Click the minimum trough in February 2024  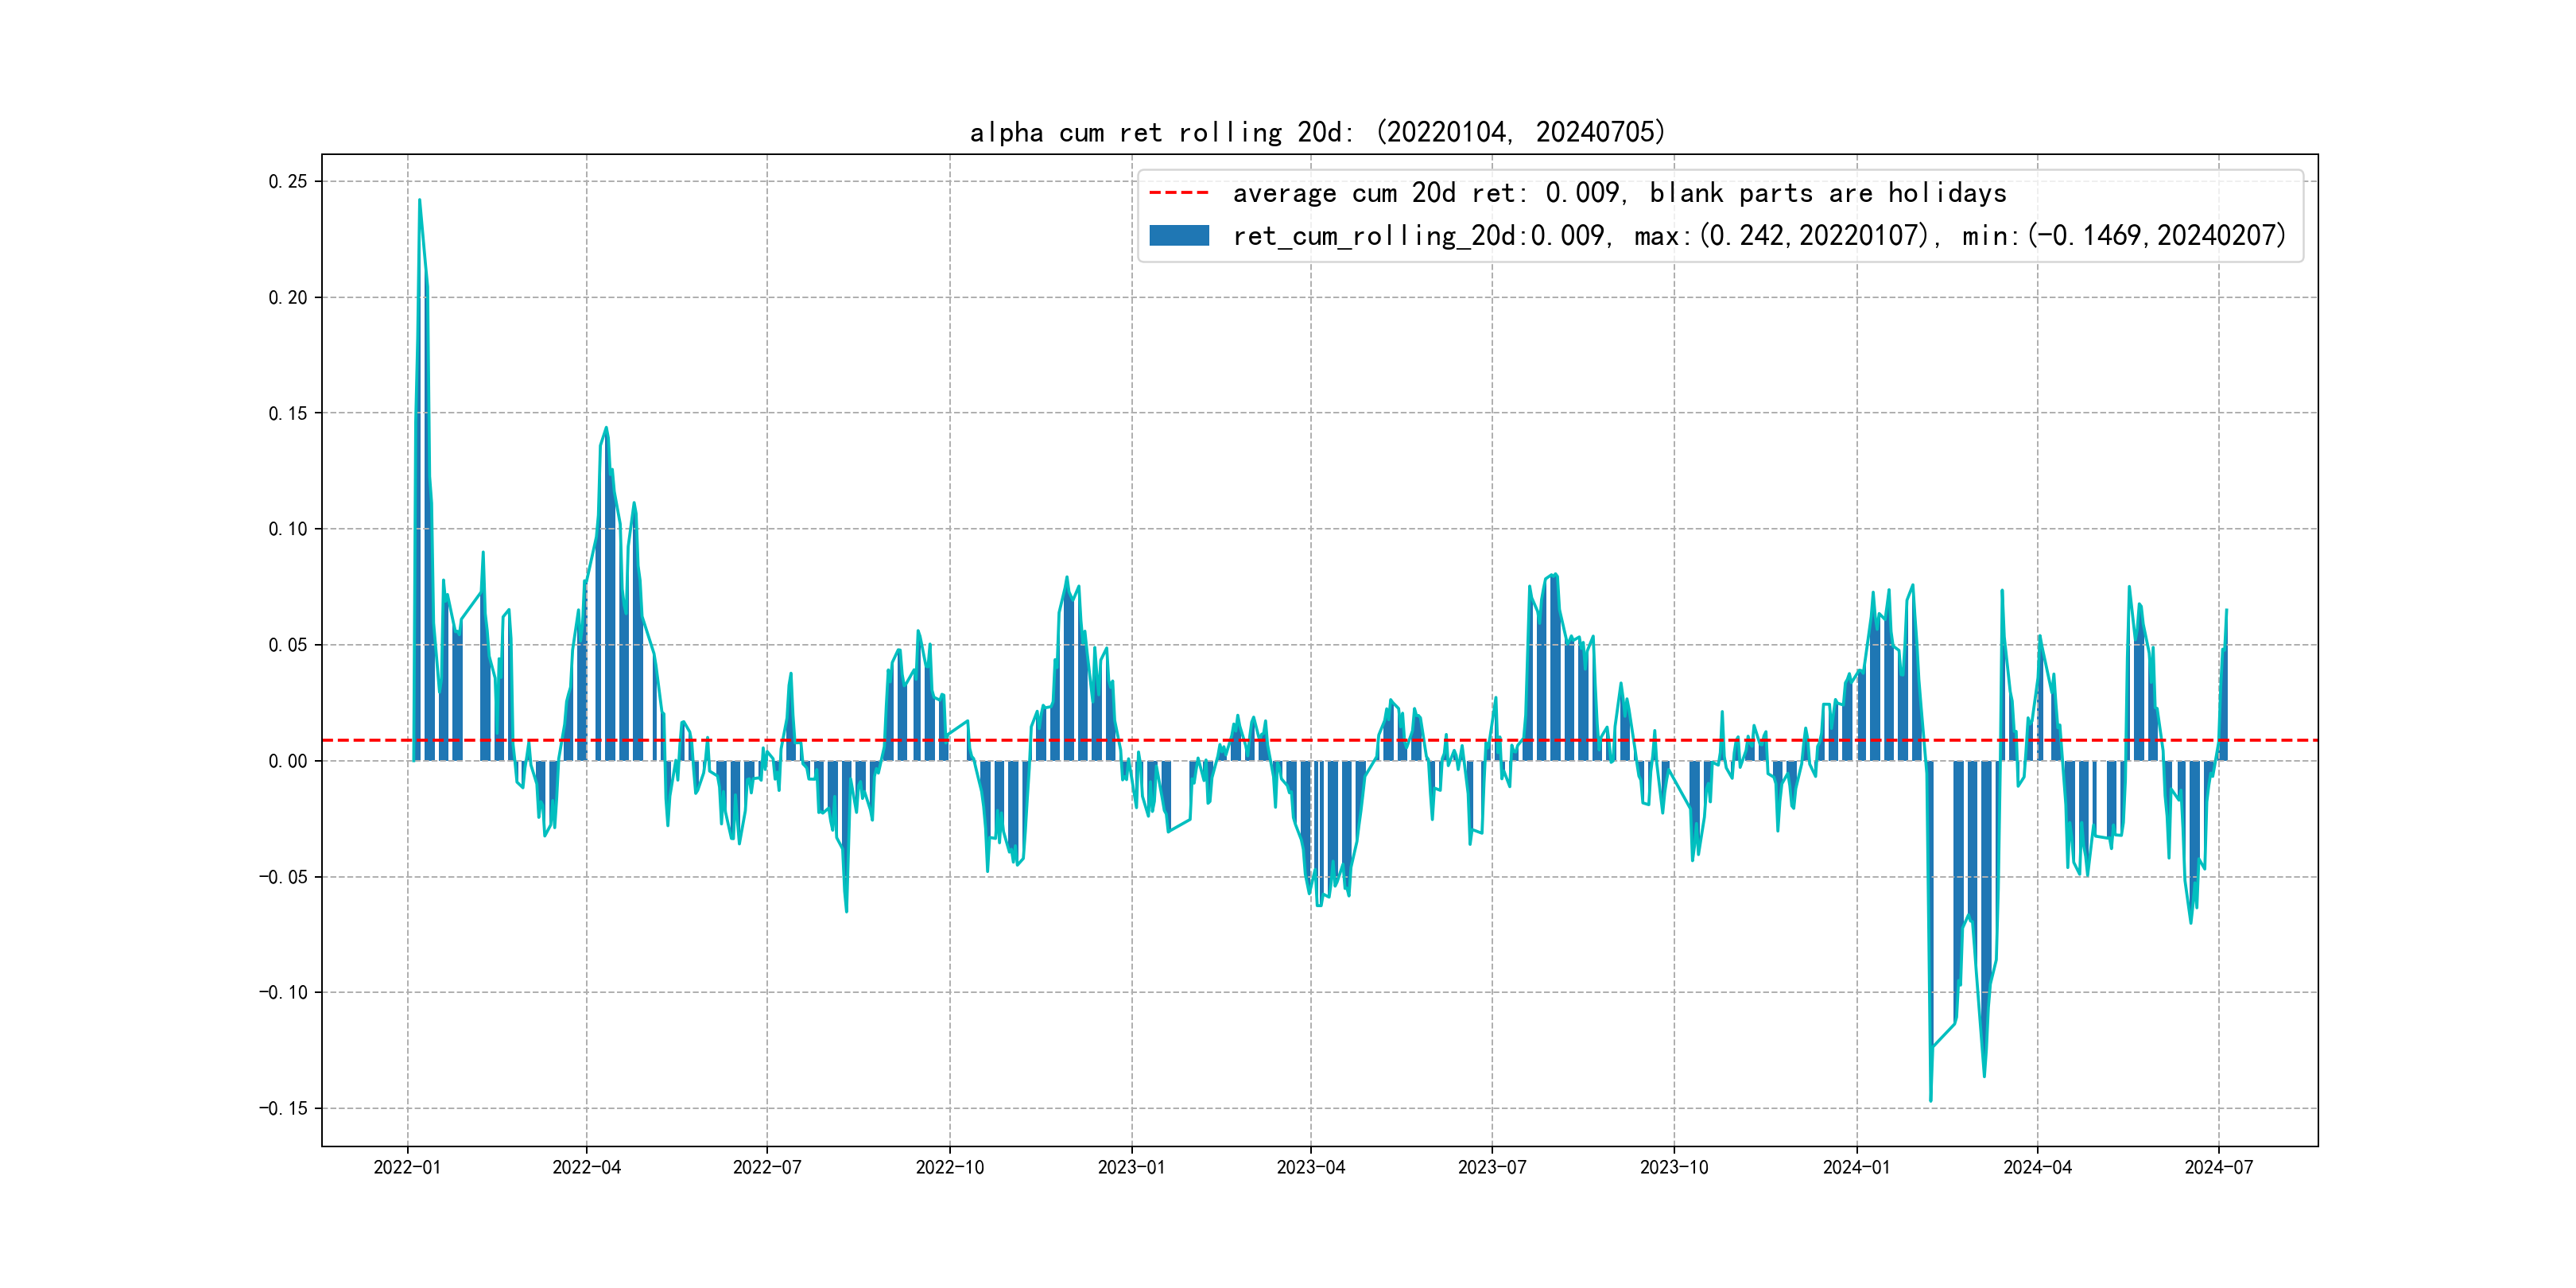(x=1930, y=1099)
